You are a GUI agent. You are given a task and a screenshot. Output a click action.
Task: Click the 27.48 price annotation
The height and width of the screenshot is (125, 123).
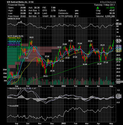coord(47,57)
